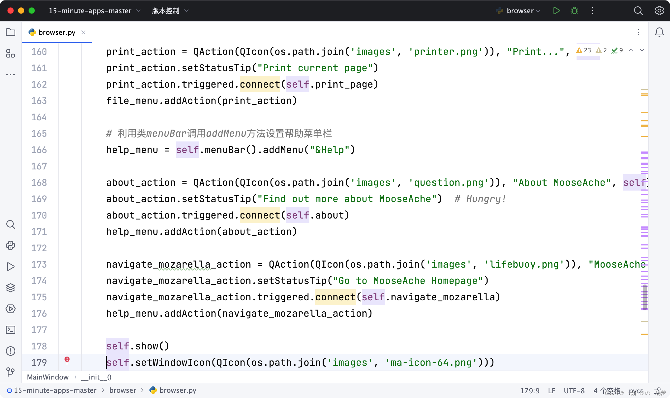Open the Structure tool window icon
The height and width of the screenshot is (398, 670).
click(x=11, y=53)
